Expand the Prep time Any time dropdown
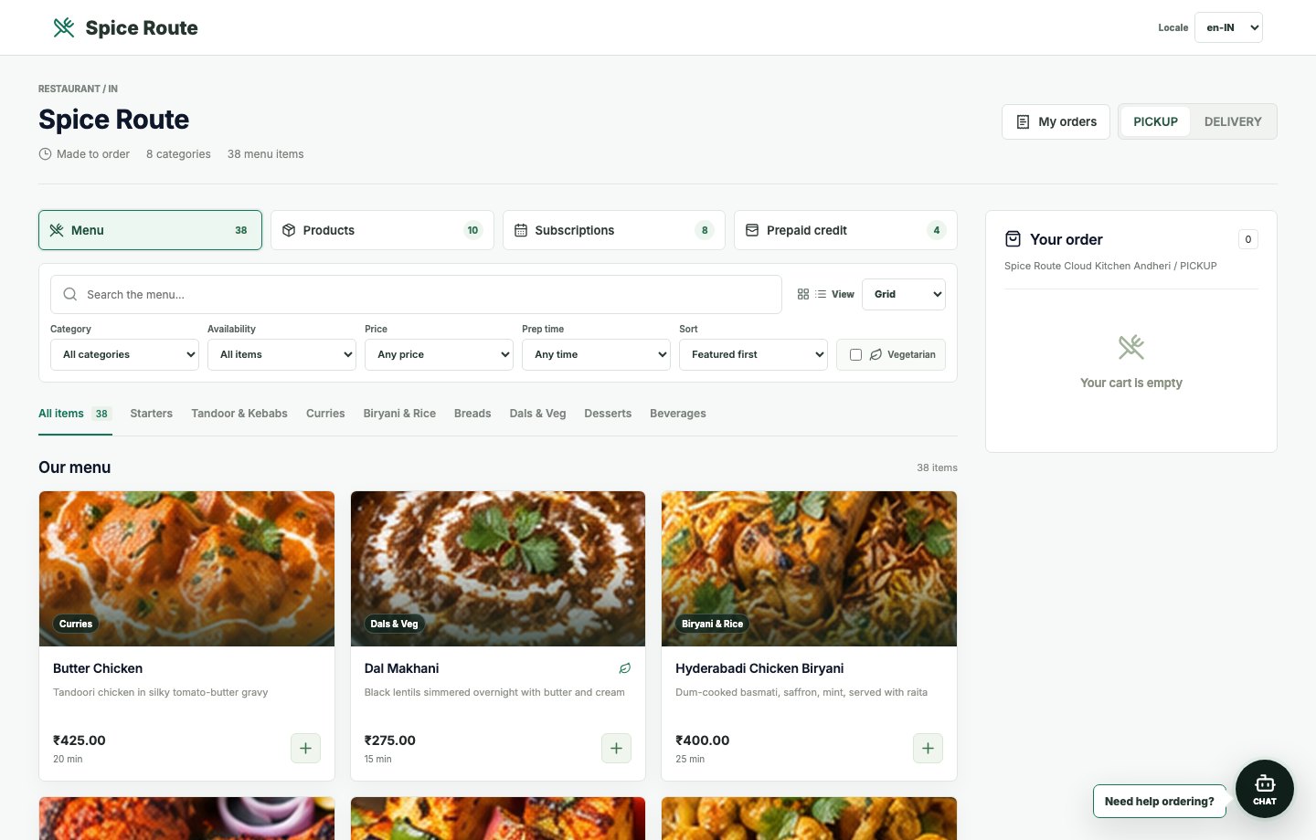The height and width of the screenshot is (840, 1316). pyautogui.click(x=596, y=354)
